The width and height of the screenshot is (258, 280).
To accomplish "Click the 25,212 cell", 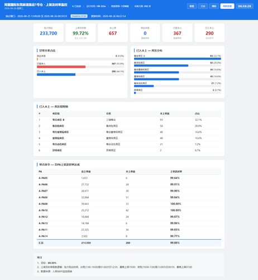I will click(x=85, y=211).
